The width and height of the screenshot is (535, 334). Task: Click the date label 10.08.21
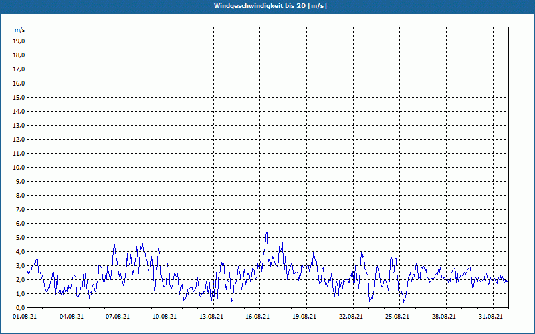165,317
